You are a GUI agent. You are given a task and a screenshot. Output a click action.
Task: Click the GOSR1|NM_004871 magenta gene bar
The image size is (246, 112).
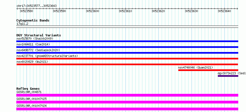(x=127, y=95)
